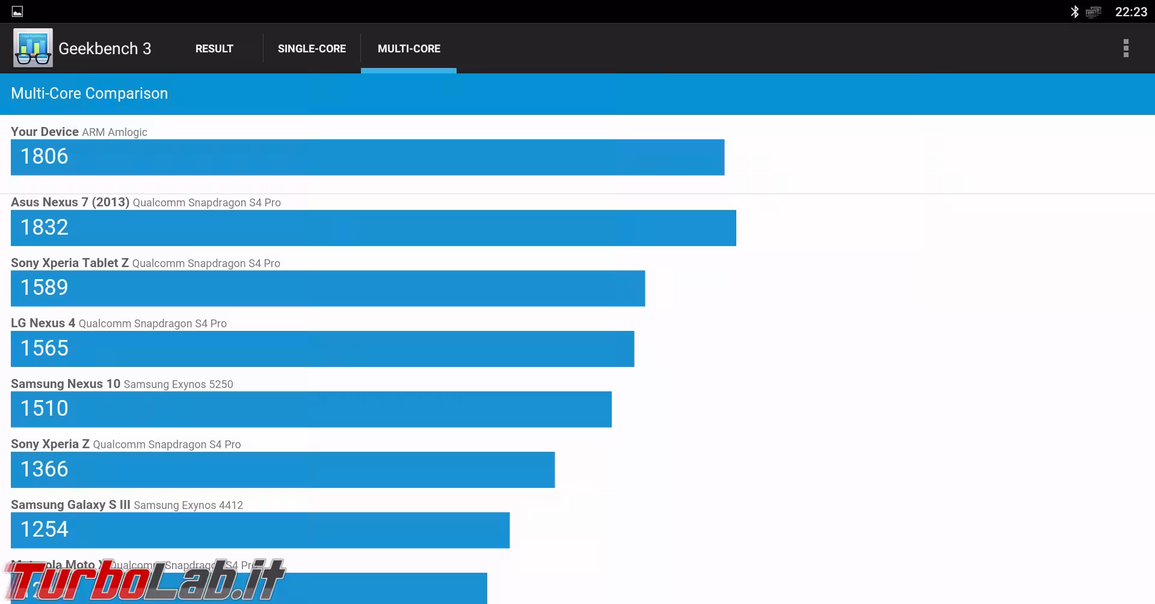Select the Asus Nexus 7 1832 bar
This screenshot has width=1155, height=604.
point(374,228)
